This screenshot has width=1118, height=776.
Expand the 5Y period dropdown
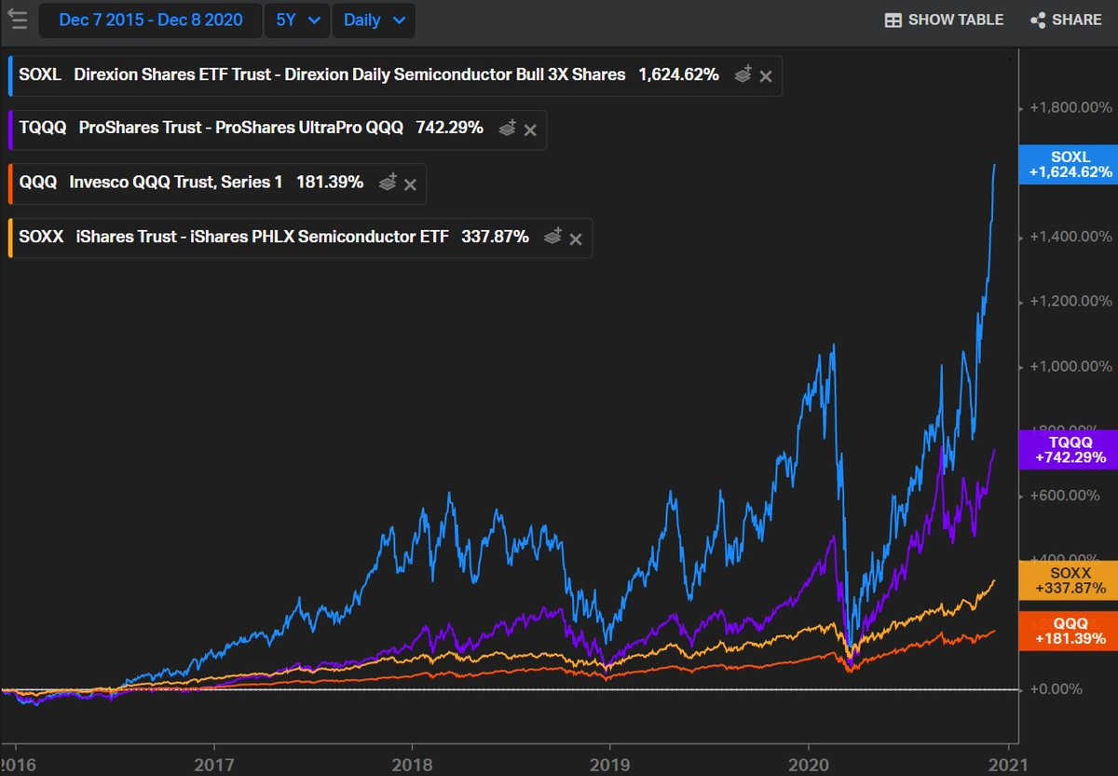(x=297, y=20)
